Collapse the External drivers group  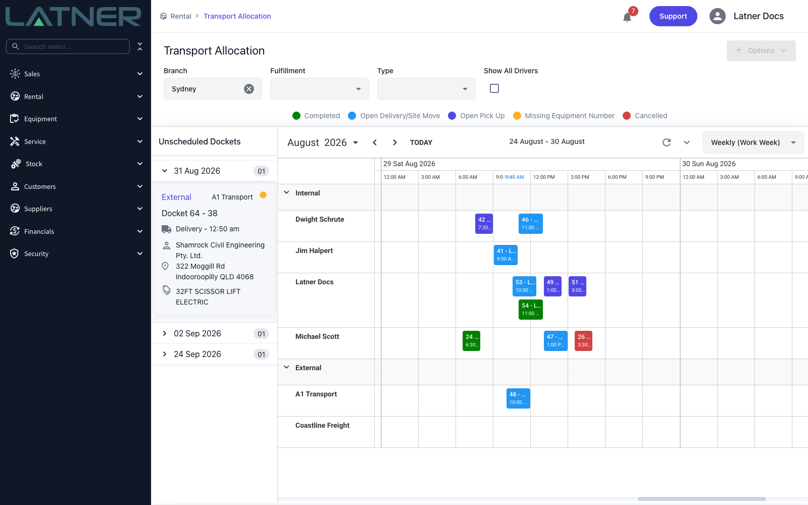pyautogui.click(x=287, y=368)
